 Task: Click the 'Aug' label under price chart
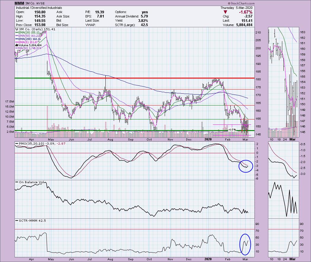click(x=110, y=140)
